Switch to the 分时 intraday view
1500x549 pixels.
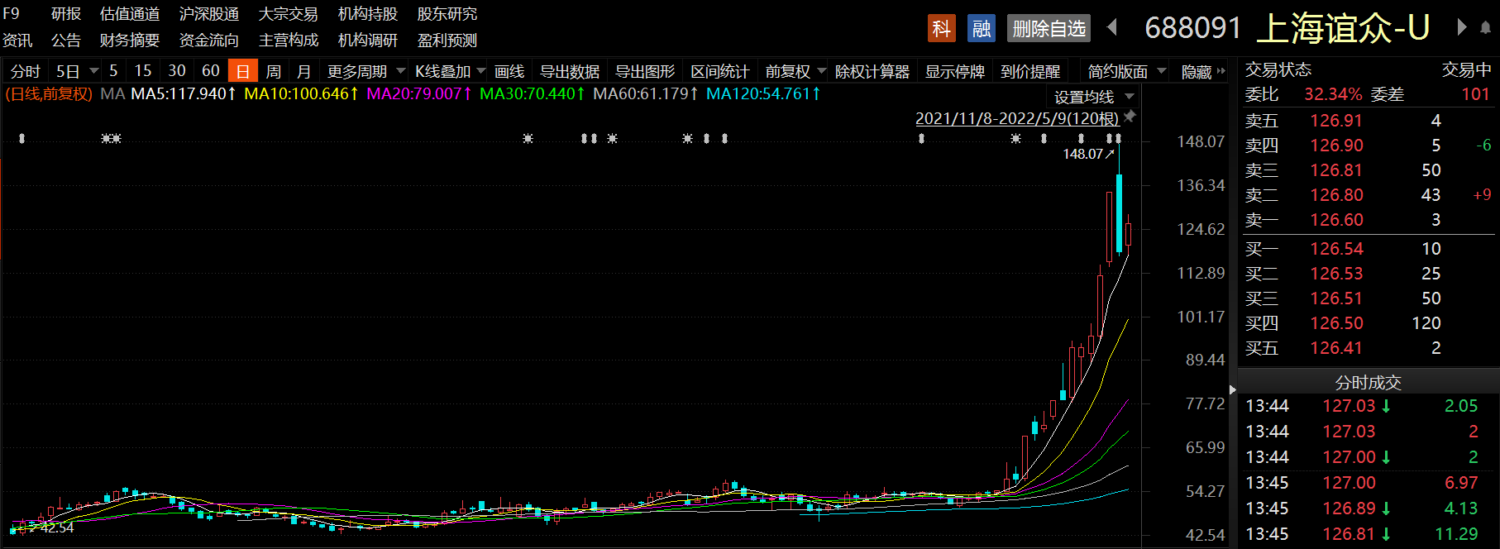(25, 72)
